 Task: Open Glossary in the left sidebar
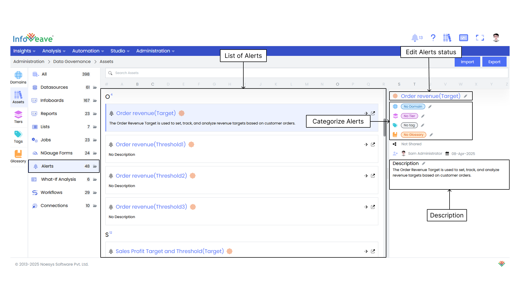[18, 156]
